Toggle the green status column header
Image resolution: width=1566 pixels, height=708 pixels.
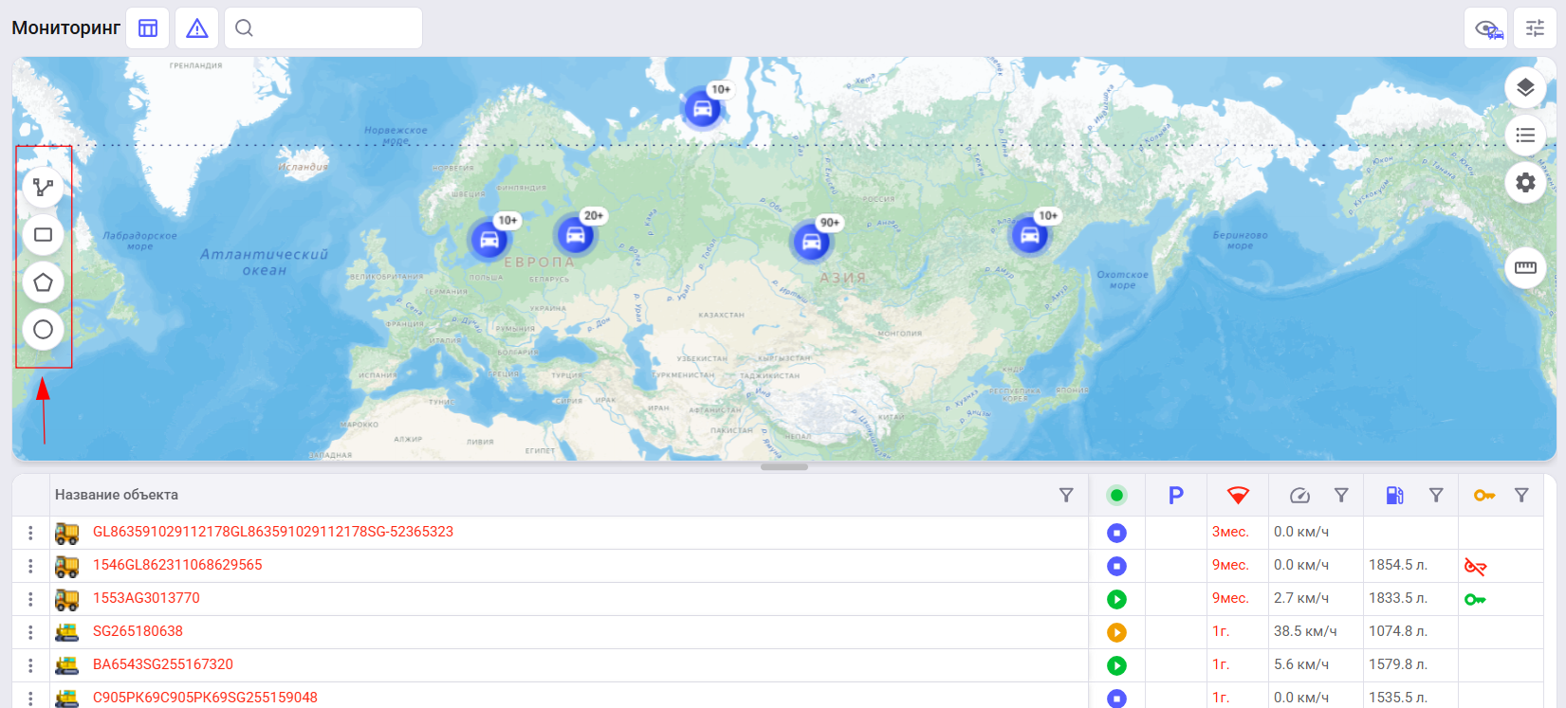(x=1116, y=495)
